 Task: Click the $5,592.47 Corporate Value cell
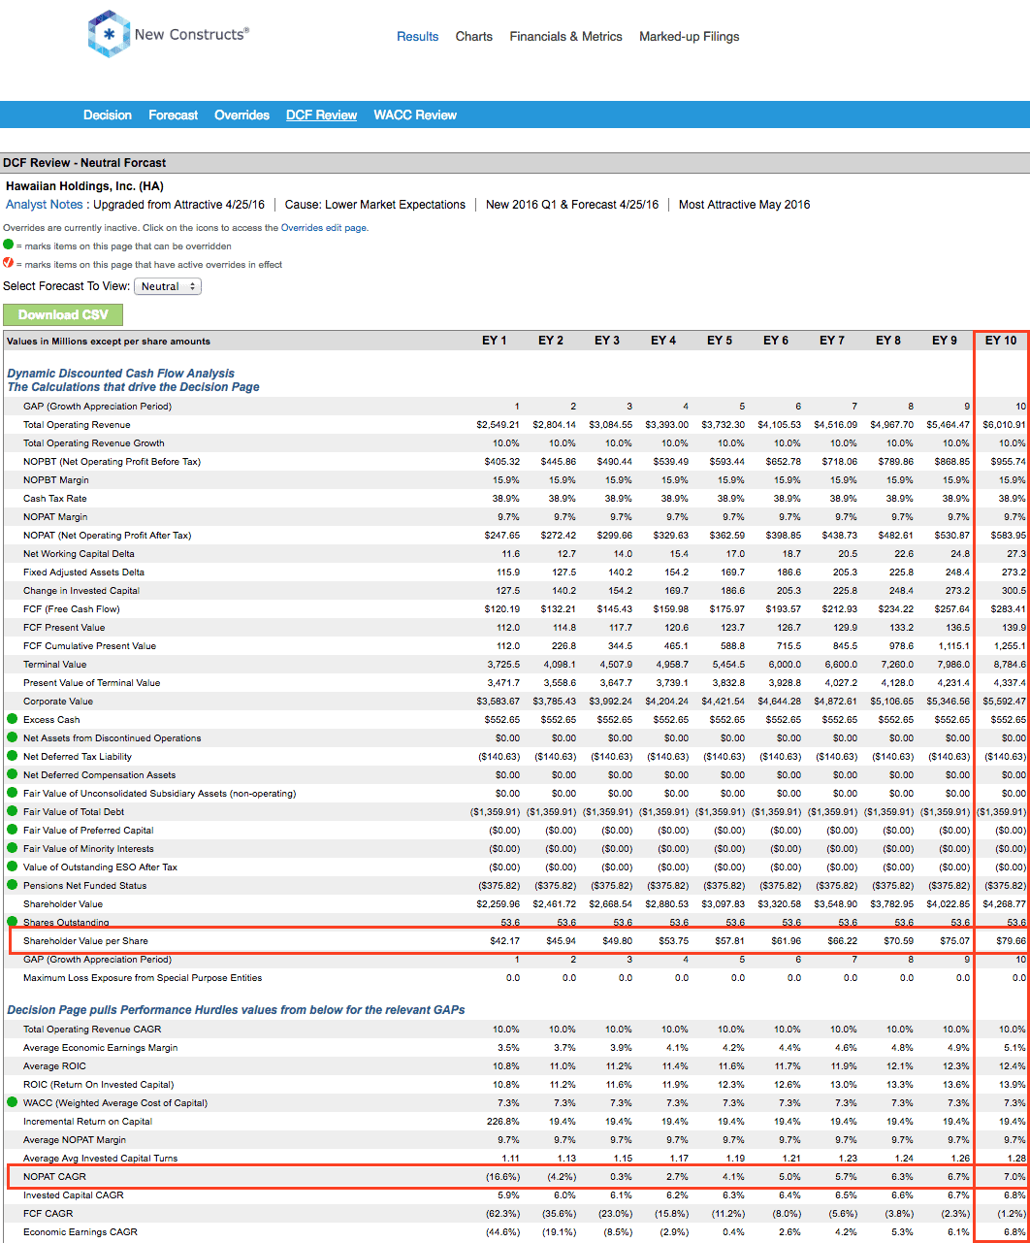click(x=1004, y=701)
